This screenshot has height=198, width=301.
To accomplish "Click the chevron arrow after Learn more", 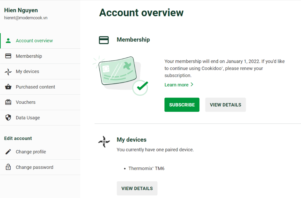I will (x=192, y=85).
